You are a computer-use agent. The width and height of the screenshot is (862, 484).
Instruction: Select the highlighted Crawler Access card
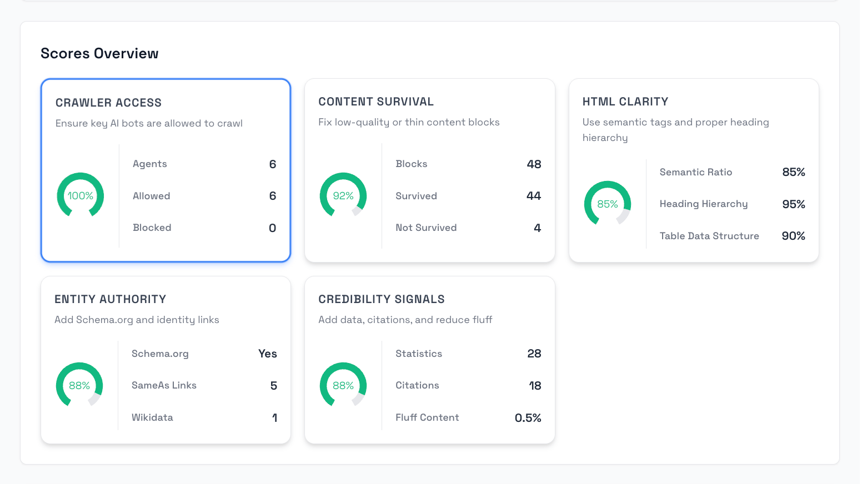[166, 170]
